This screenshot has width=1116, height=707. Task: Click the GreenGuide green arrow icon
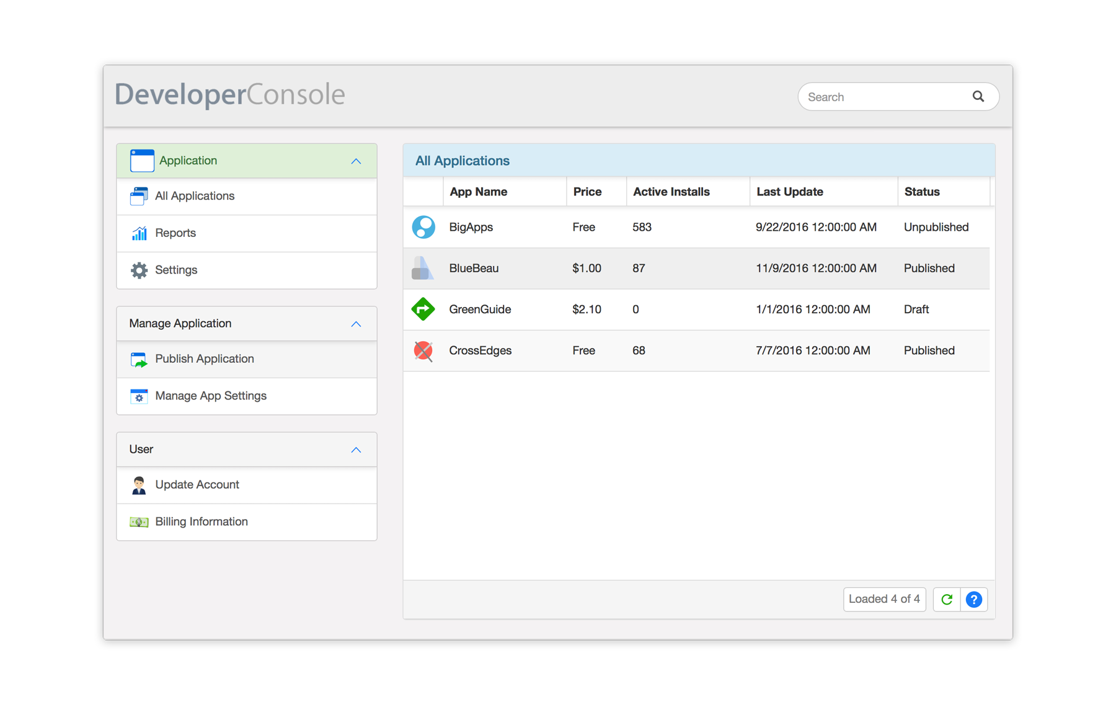(423, 309)
